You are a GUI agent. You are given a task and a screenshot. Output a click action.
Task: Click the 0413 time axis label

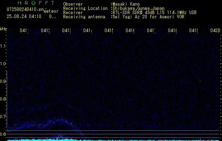click(x=67, y=30)
